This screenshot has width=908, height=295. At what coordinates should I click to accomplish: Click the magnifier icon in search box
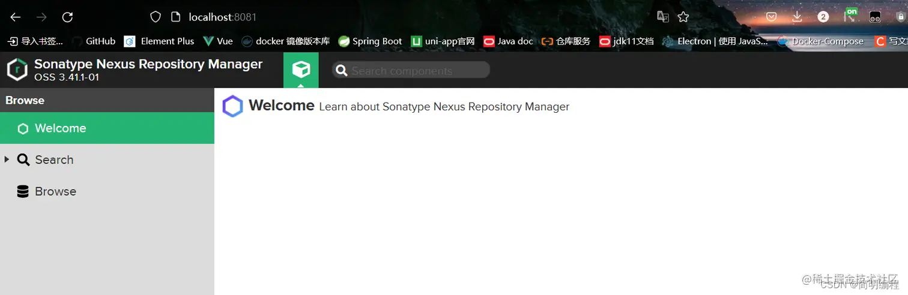(x=342, y=71)
